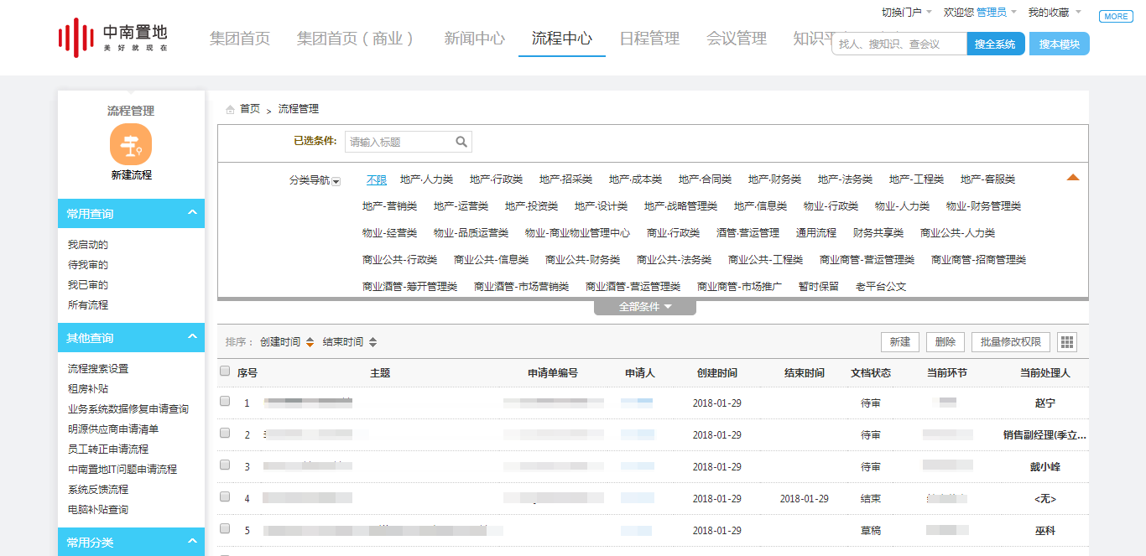
Task: Check the select-all checkbox in table header
Action: (x=225, y=371)
